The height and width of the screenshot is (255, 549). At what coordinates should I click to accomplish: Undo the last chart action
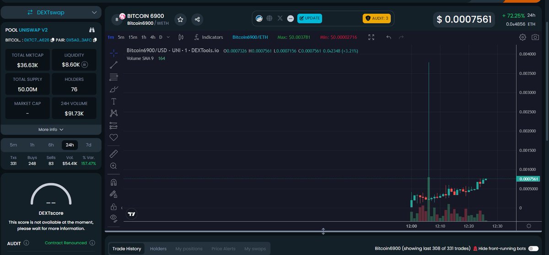[x=388, y=37]
